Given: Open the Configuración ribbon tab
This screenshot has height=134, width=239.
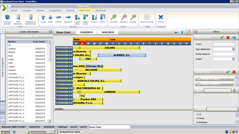Looking at the screenshot, I should point(55,11).
